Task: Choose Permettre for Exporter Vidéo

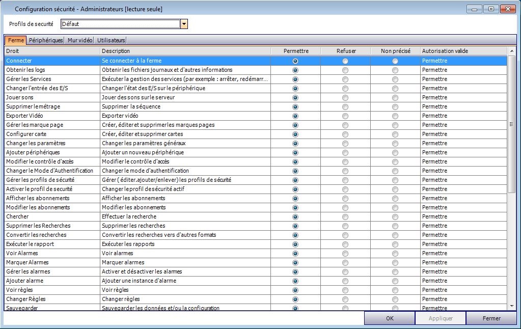Action: (295, 116)
